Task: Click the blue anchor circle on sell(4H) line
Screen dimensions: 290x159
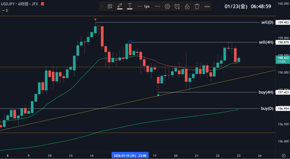Action: point(130,42)
